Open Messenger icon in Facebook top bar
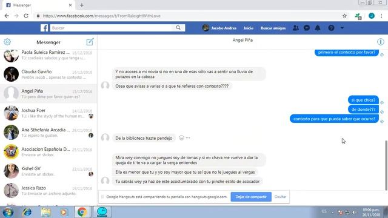 pos(307,28)
